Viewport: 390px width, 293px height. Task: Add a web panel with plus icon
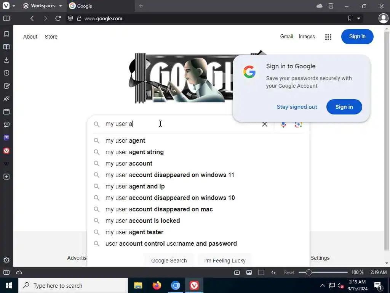[6, 177]
